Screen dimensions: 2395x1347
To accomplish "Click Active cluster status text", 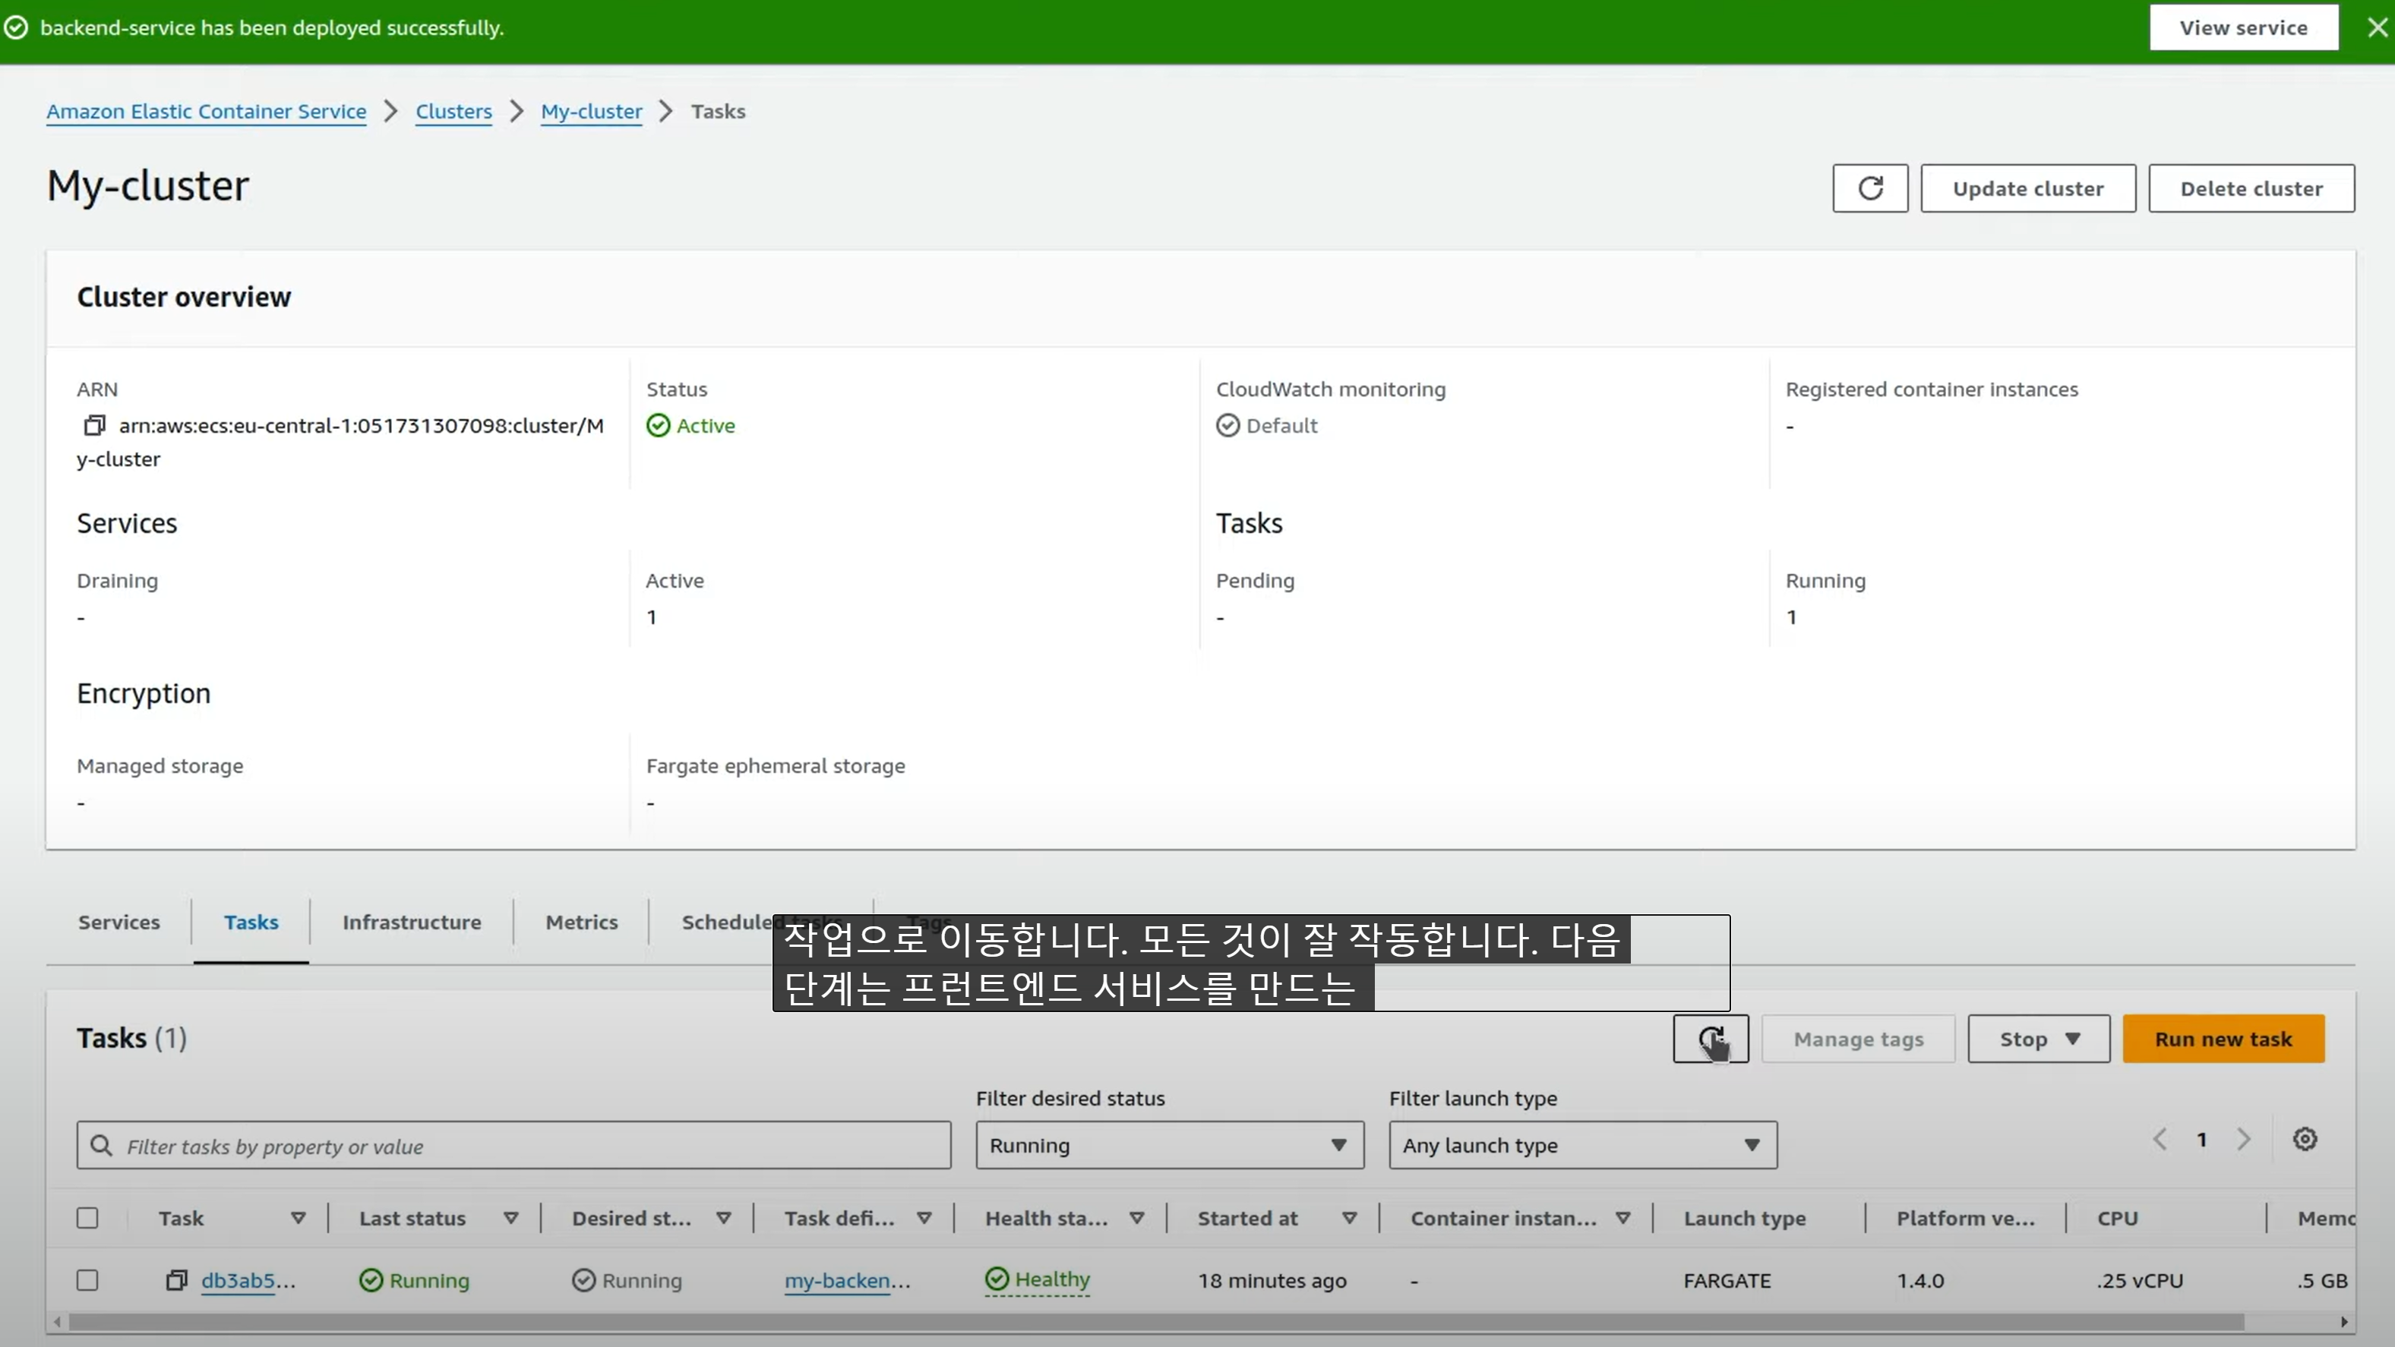I will pyautogui.click(x=706, y=426).
